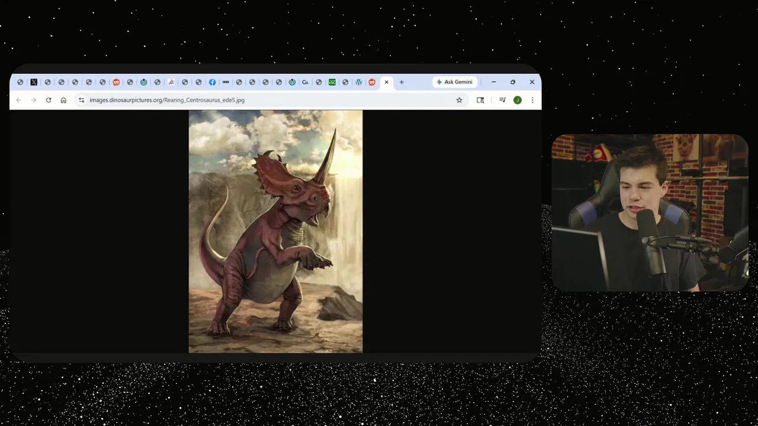Switch to Wikimedia Commons tab next to Facebook side

tap(143, 82)
